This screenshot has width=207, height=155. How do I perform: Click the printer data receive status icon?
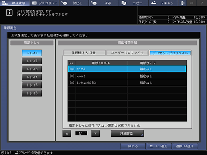[17, 153]
